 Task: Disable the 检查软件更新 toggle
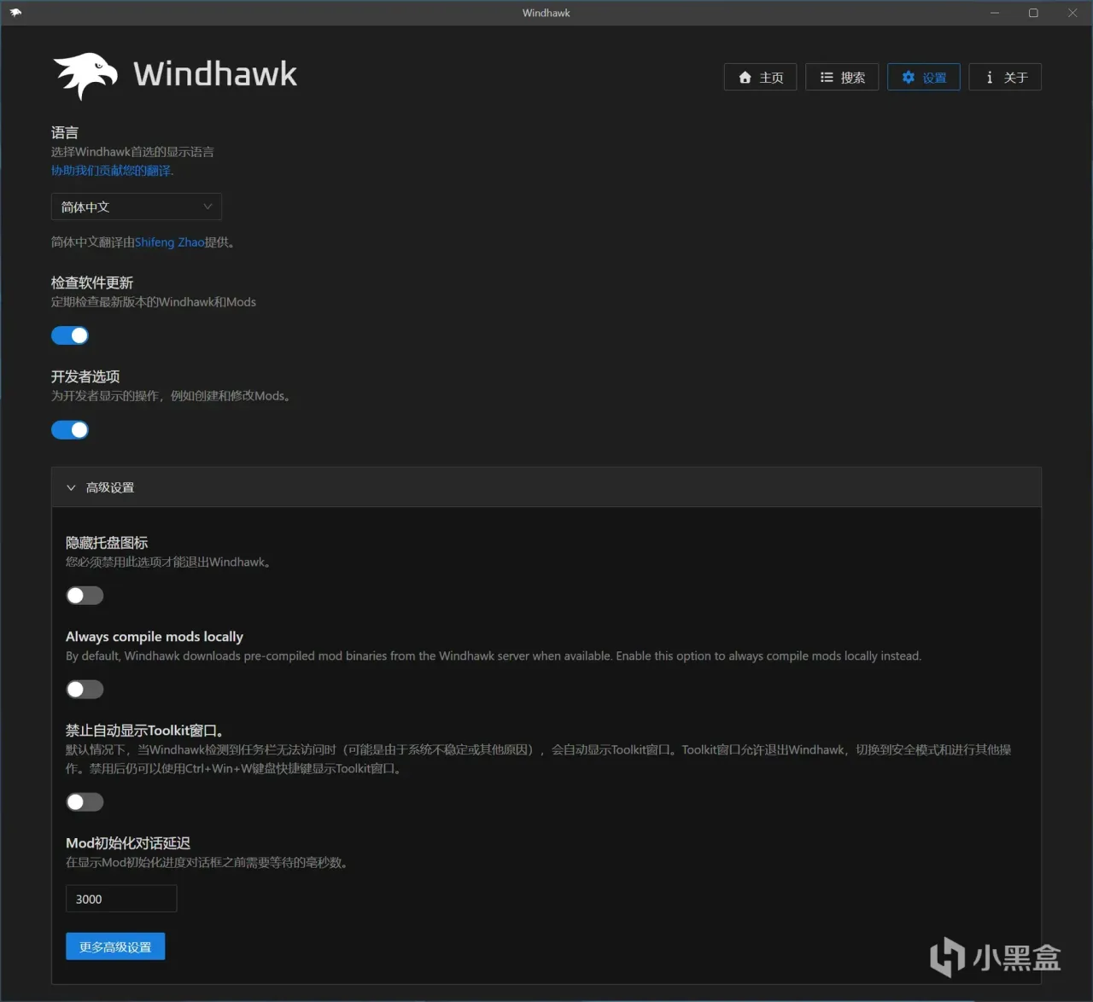[70, 335]
